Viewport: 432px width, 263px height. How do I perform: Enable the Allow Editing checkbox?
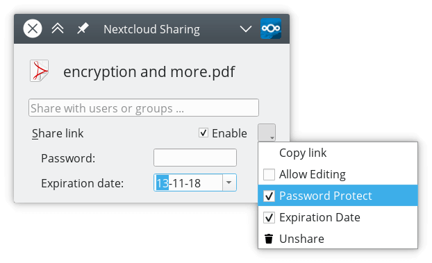[269, 174]
